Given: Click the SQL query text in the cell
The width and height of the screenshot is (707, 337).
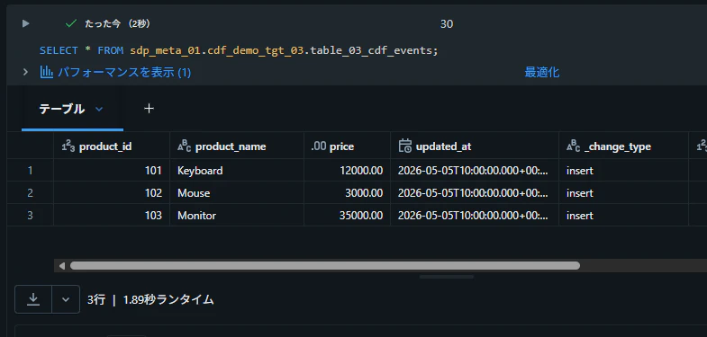Looking at the screenshot, I should click(239, 50).
